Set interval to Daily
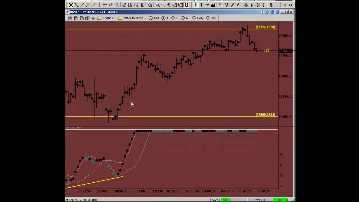Viewport: 359px width, 202px height. [x=197, y=18]
